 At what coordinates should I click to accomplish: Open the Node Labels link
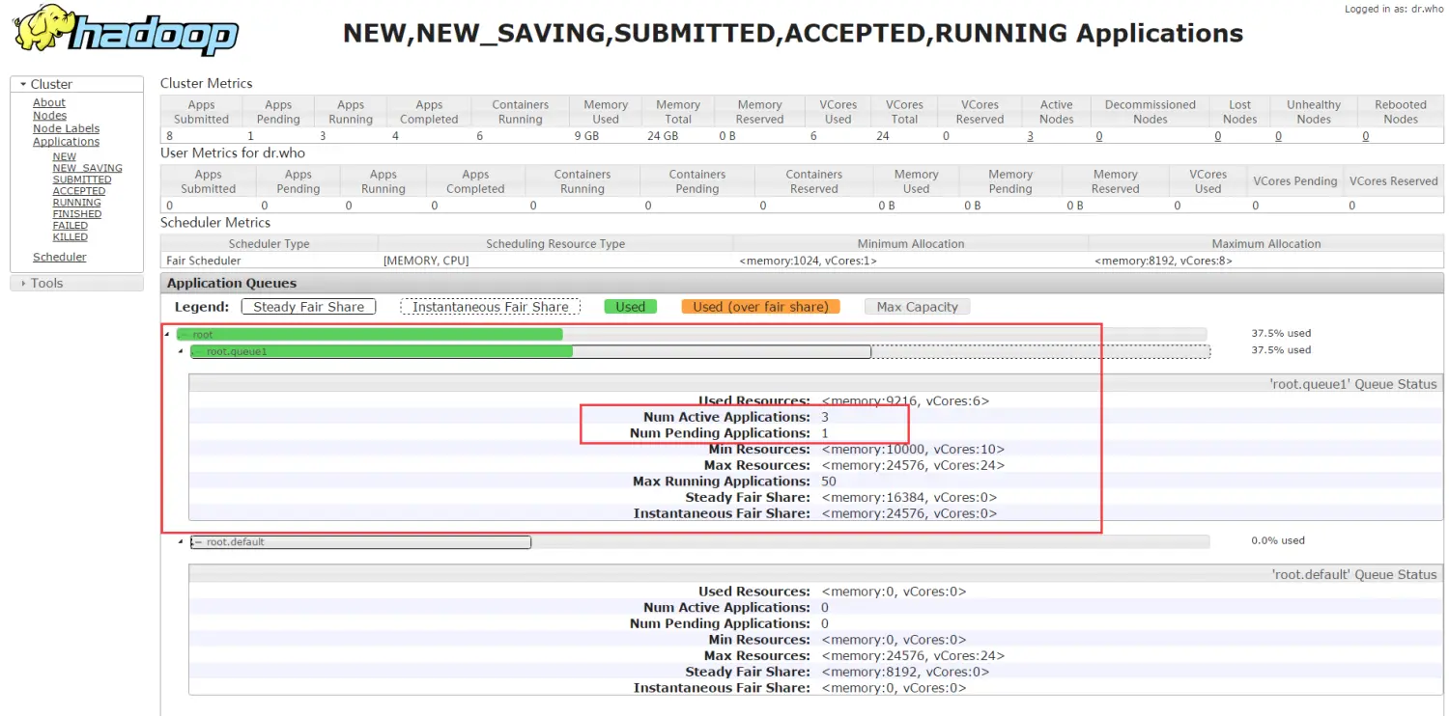coord(67,128)
